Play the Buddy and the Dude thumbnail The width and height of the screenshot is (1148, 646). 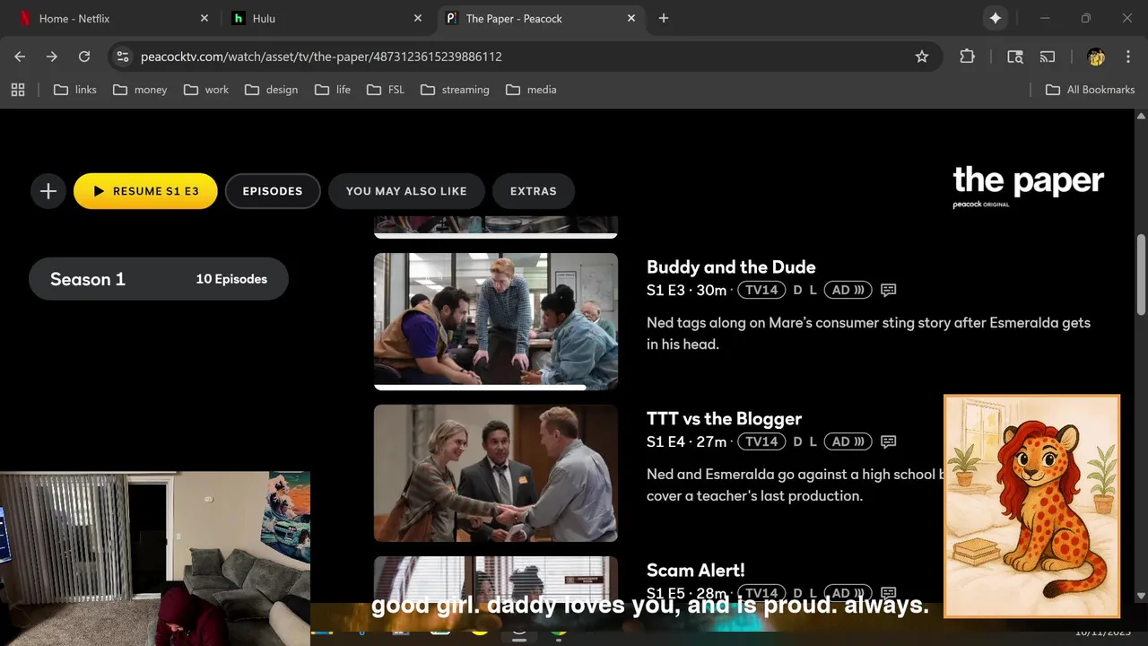pyautogui.click(x=496, y=320)
